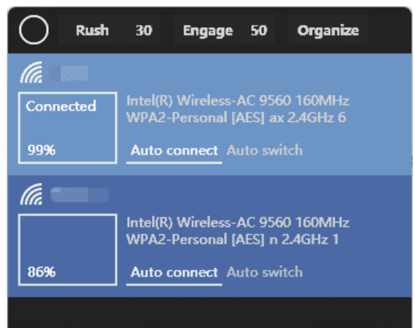Click the Connected 99% status box
Image resolution: width=415 pixels, height=328 pixels.
68,128
